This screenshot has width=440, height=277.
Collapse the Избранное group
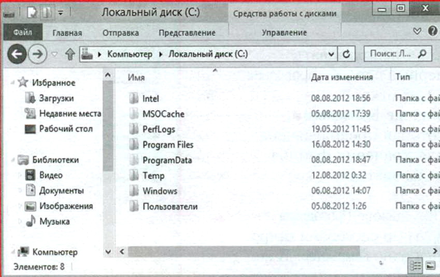pos(12,83)
